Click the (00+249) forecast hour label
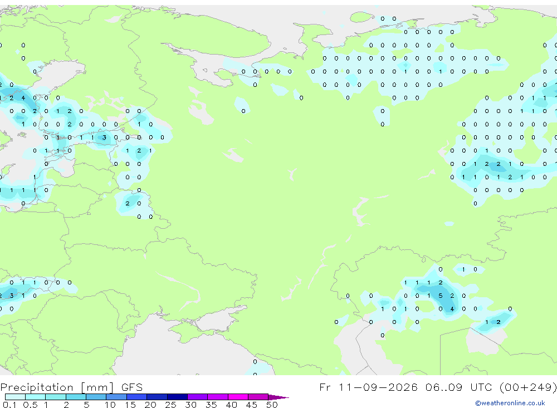Viewport: 557px width, 408px height. pyautogui.click(x=528, y=387)
